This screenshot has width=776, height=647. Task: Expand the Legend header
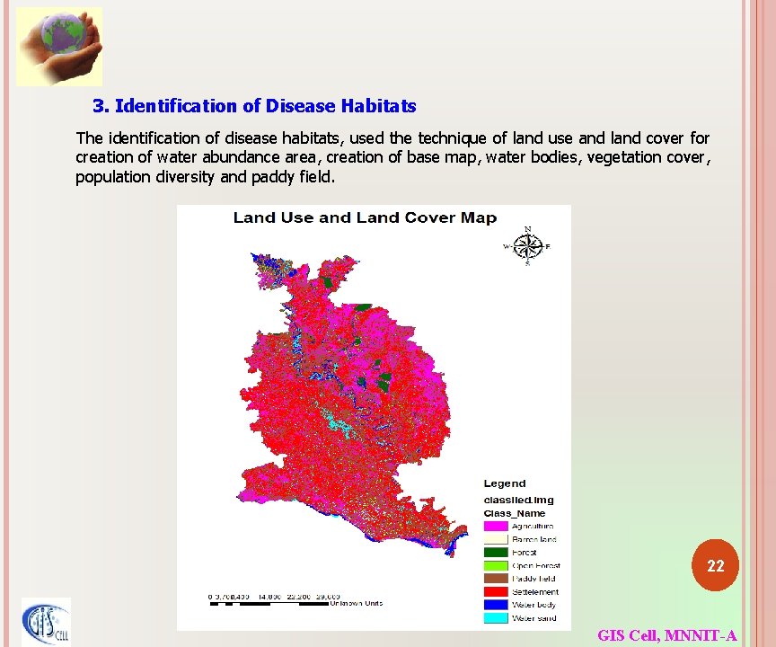click(503, 483)
